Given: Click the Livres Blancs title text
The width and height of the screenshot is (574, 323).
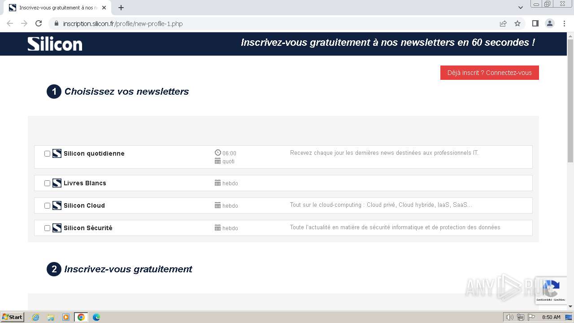Looking at the screenshot, I should tap(85, 183).
